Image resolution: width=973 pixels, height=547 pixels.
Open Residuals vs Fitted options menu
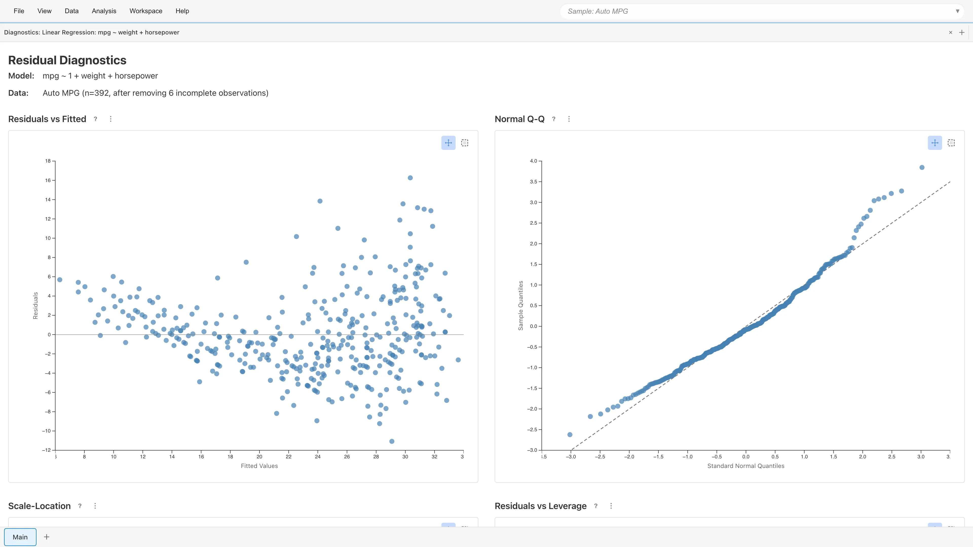(111, 119)
